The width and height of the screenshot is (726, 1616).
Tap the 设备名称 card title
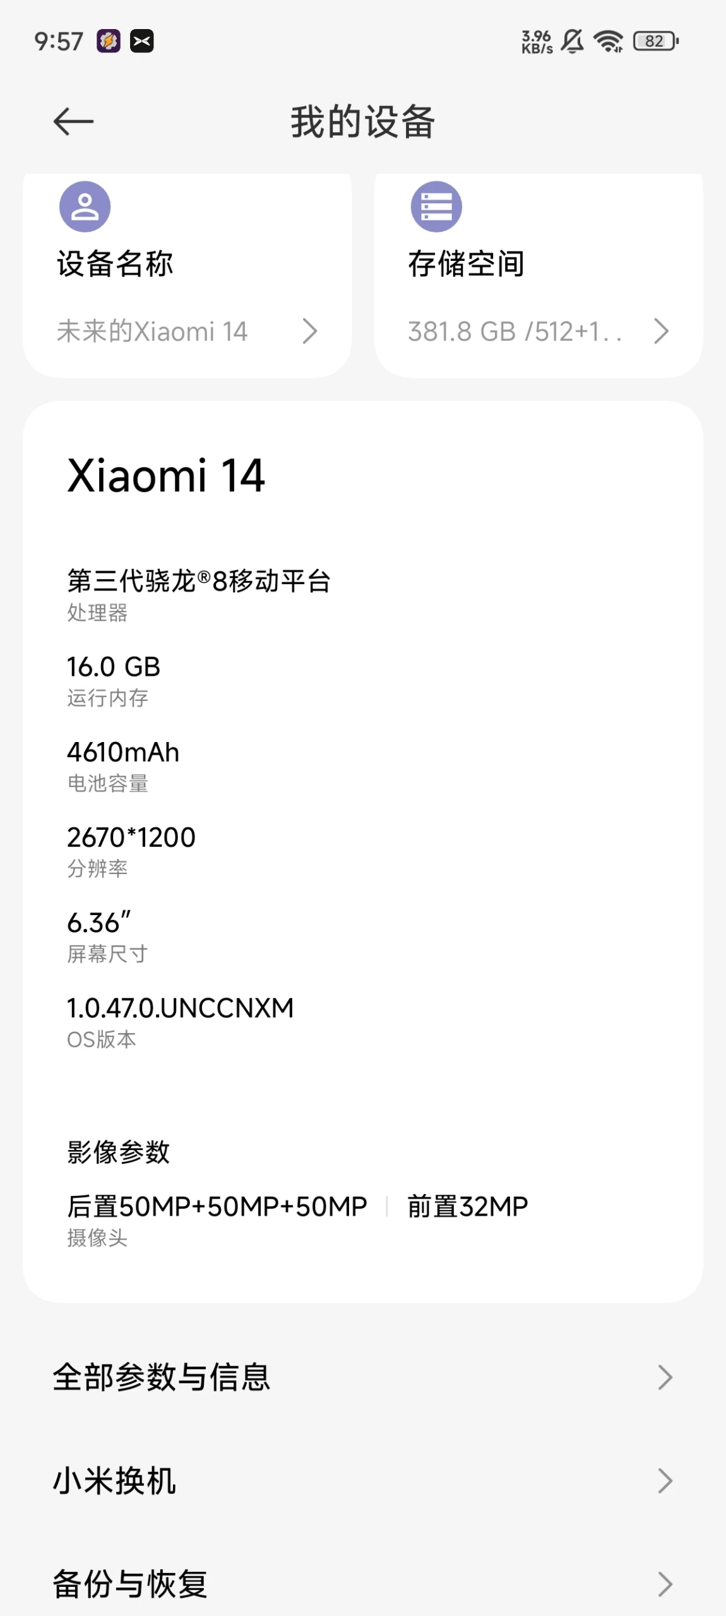click(x=115, y=264)
